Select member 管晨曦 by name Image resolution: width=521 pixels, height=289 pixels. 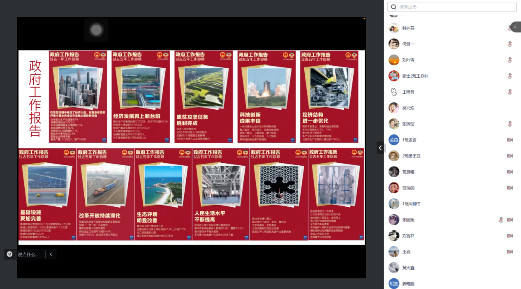tap(408, 172)
